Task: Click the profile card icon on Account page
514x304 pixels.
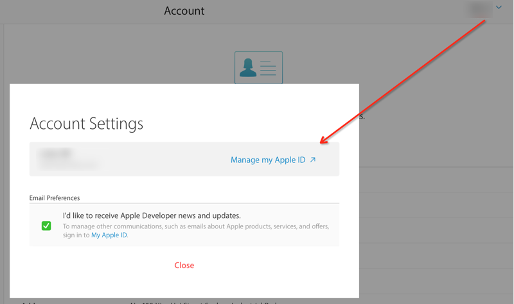Action: click(x=258, y=67)
